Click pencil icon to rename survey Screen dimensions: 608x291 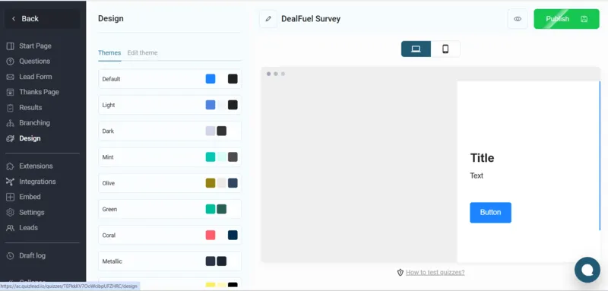[268, 19]
